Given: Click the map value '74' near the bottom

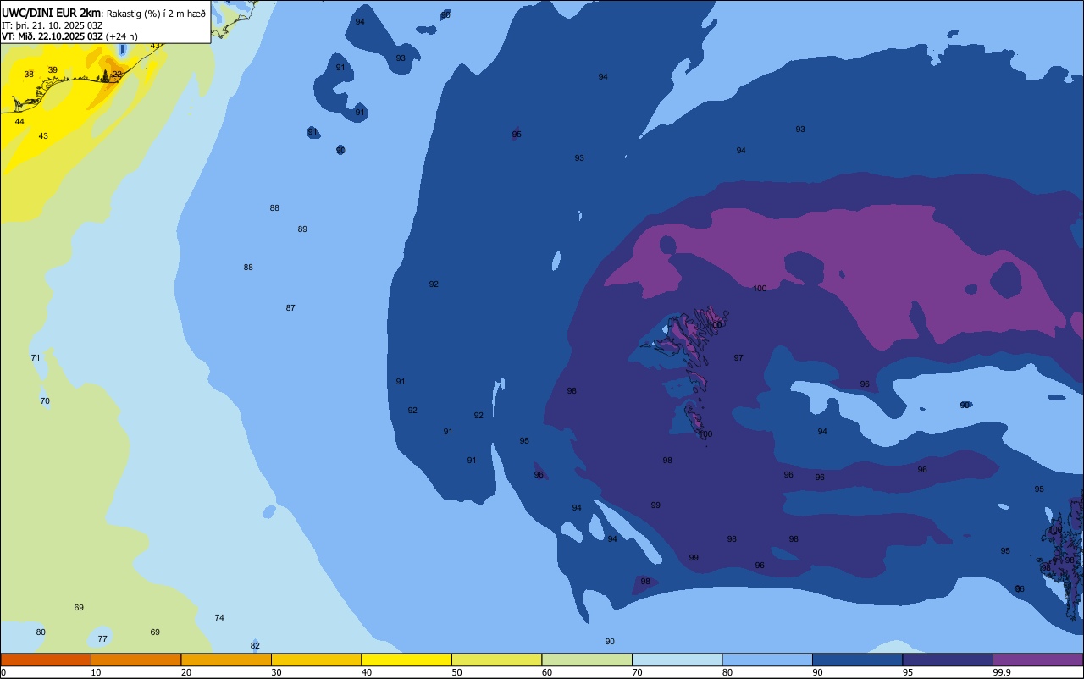Looking at the screenshot, I should [x=219, y=618].
